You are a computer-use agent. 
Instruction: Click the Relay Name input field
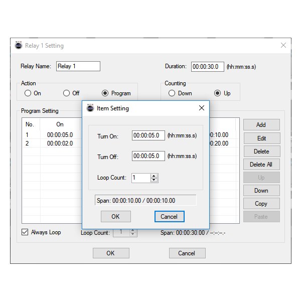[x=78, y=66]
